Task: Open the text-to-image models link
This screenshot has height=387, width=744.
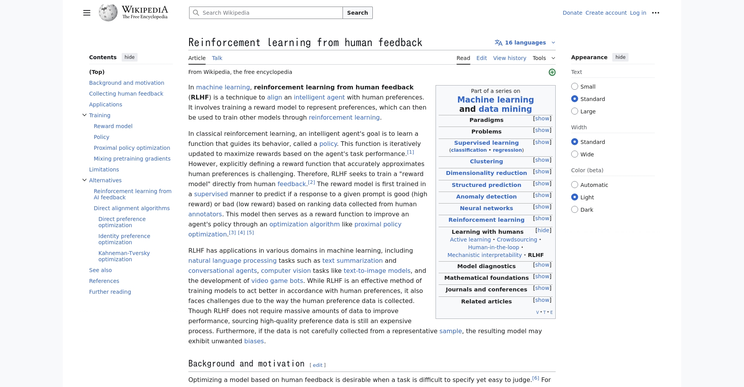Action: click(x=377, y=271)
